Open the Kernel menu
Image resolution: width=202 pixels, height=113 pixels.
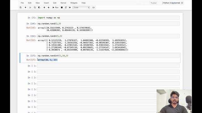(63, 3)
